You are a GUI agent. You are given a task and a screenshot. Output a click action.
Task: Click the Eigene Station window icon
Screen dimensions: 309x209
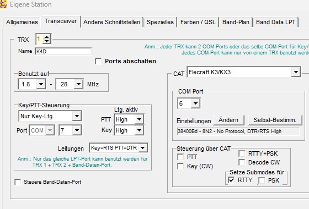pos(3,4)
